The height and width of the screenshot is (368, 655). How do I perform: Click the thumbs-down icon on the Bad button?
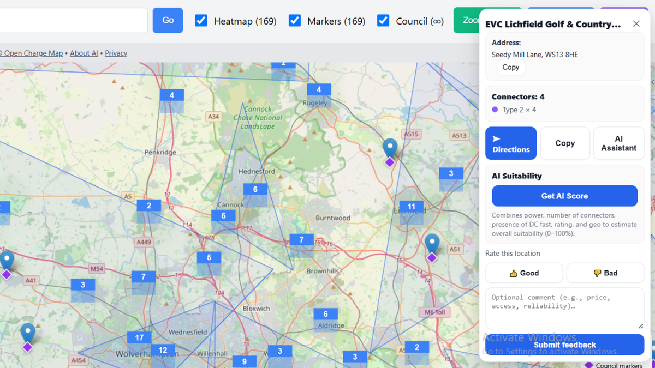[x=597, y=273]
